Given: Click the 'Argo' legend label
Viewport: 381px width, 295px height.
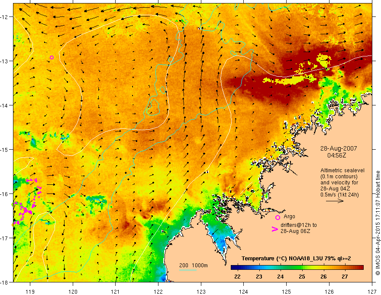Looking at the screenshot, I should pyautogui.click(x=289, y=216).
